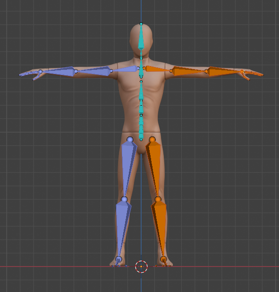Click the blue ankle joint sphere

point(118,259)
